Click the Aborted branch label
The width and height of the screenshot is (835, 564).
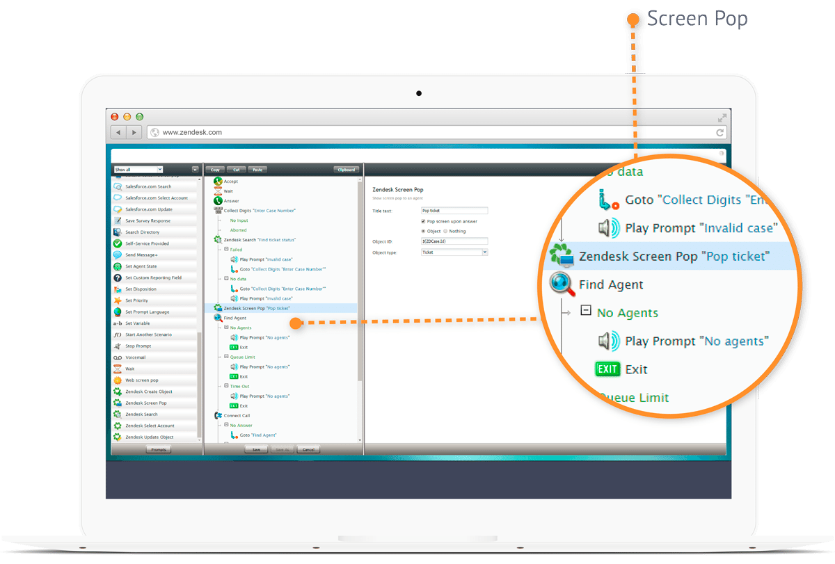click(239, 229)
